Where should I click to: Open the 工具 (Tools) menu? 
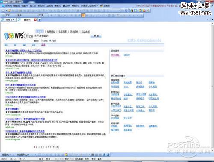pos(50,6)
